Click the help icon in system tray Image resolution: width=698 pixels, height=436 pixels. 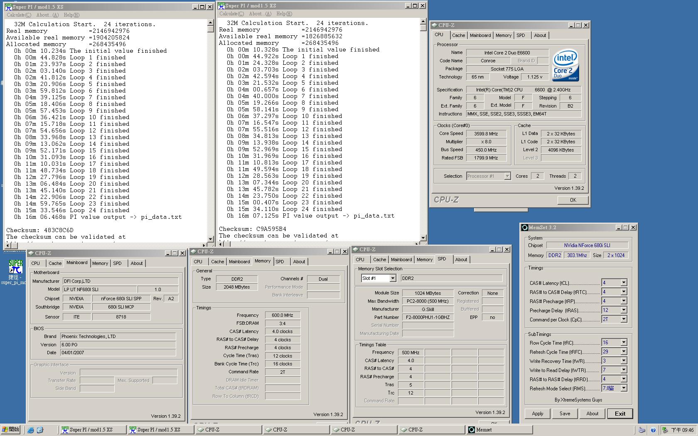click(653, 430)
